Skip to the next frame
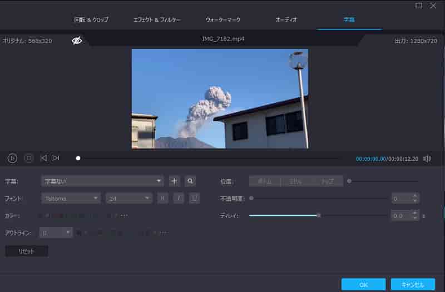Image resolution: width=445 pixels, height=292 pixels. 56,159
